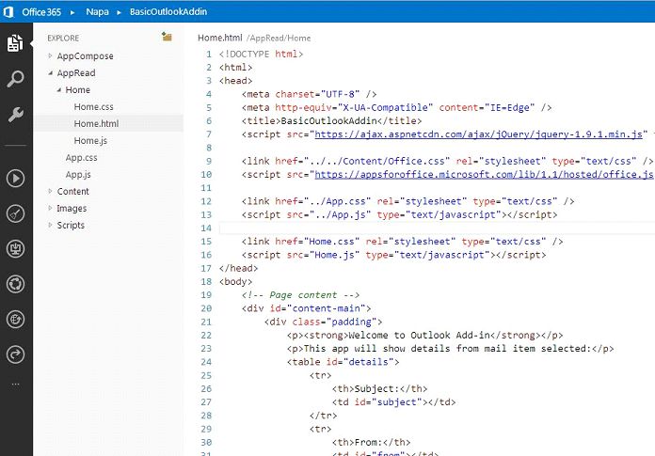Open the three dots more options
655x456 pixels.
15,384
